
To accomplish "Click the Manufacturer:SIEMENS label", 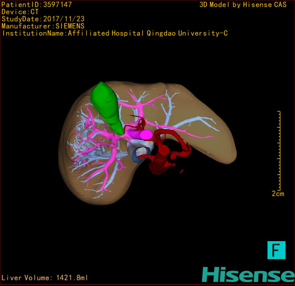I will click(43, 26).
